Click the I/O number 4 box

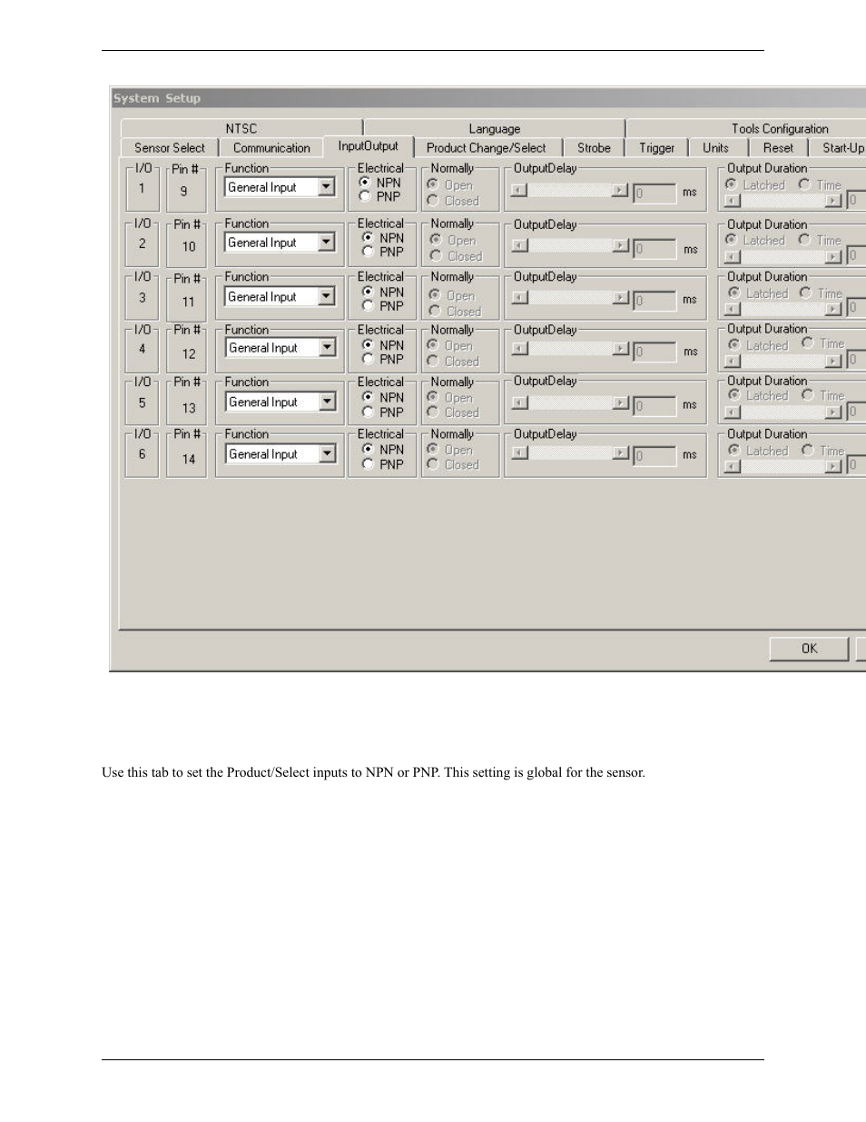point(142,349)
